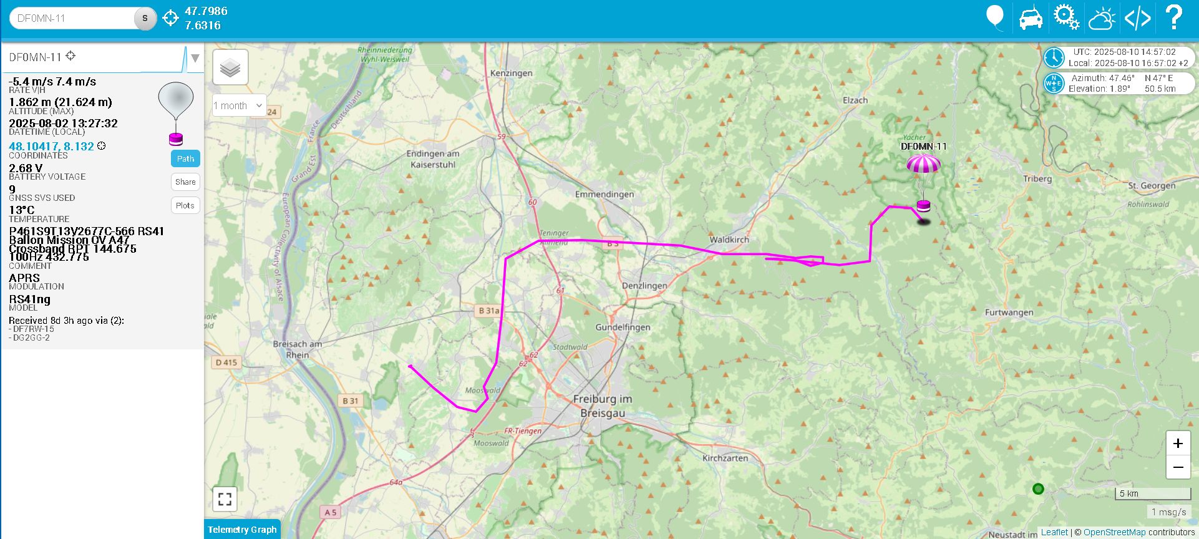Viewport: 1199px width, 539px height.
Task: Toggle the Path button for DF0MN-11
Action: click(185, 158)
